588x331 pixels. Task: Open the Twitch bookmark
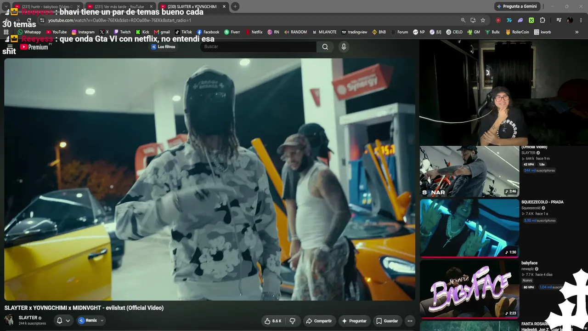(122, 32)
